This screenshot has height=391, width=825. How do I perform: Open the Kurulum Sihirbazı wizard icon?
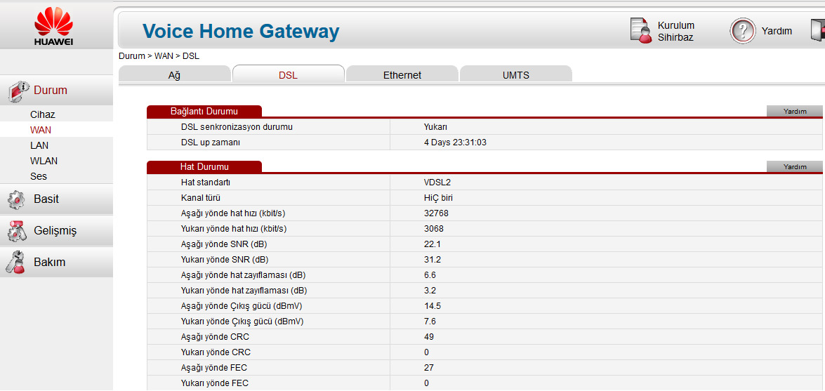click(x=640, y=31)
